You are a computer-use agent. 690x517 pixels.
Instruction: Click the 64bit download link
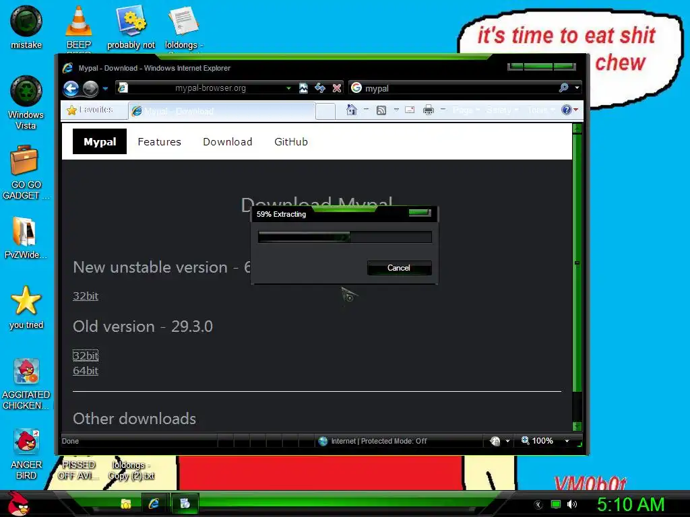pyautogui.click(x=86, y=370)
